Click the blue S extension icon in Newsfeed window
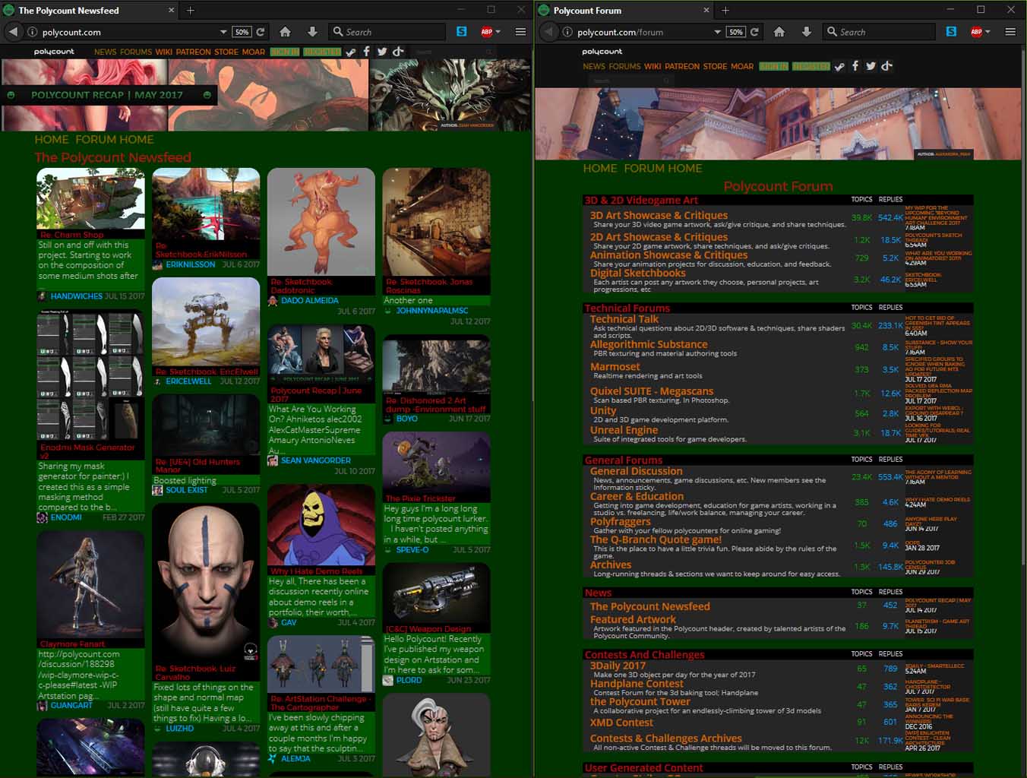Screen dimensions: 1027x778 coord(462,32)
